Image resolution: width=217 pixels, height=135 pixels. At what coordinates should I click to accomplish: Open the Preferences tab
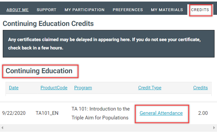pos(128,10)
